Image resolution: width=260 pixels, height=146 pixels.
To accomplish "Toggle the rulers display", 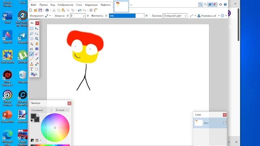I will coord(96,10).
